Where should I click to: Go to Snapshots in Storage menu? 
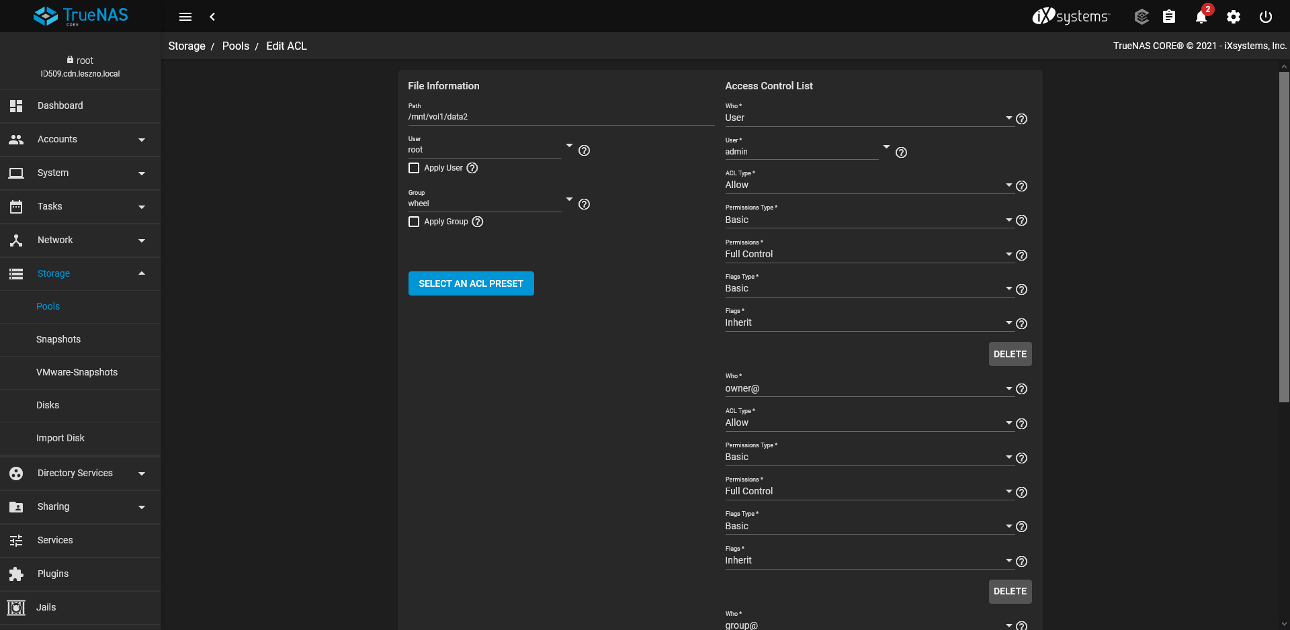click(58, 339)
